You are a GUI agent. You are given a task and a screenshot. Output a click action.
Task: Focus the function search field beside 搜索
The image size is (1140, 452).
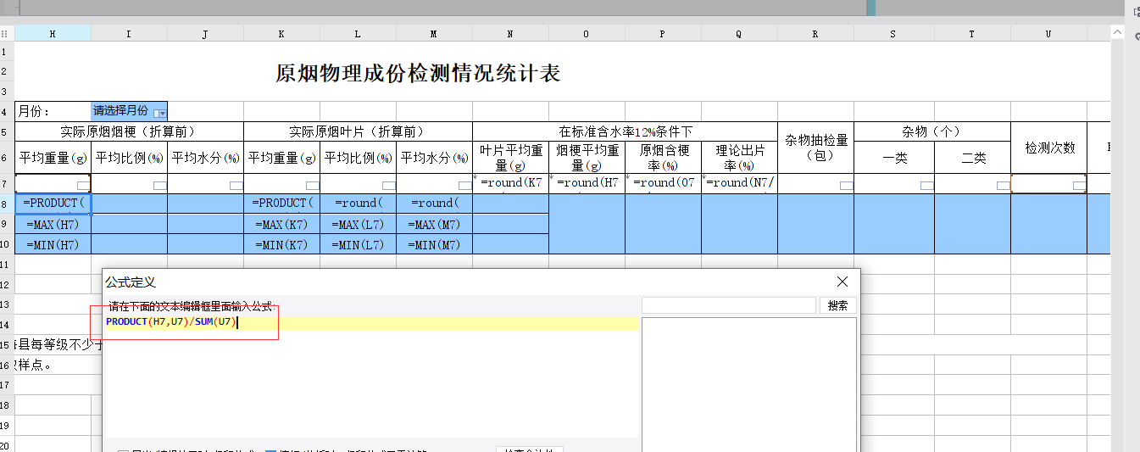(729, 305)
